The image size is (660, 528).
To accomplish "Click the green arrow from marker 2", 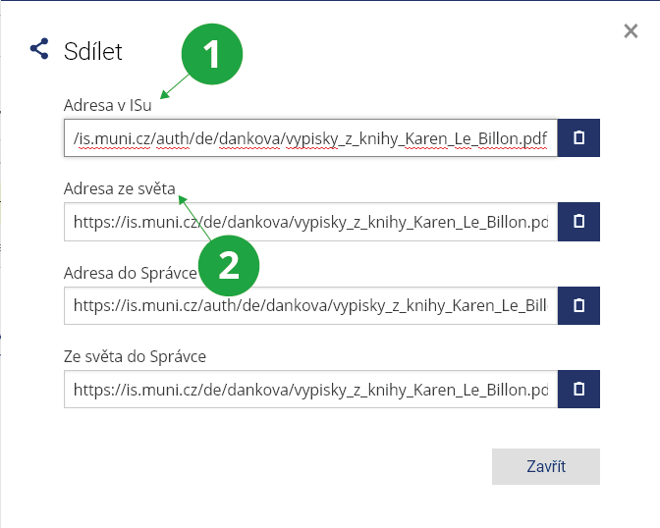I will (194, 218).
